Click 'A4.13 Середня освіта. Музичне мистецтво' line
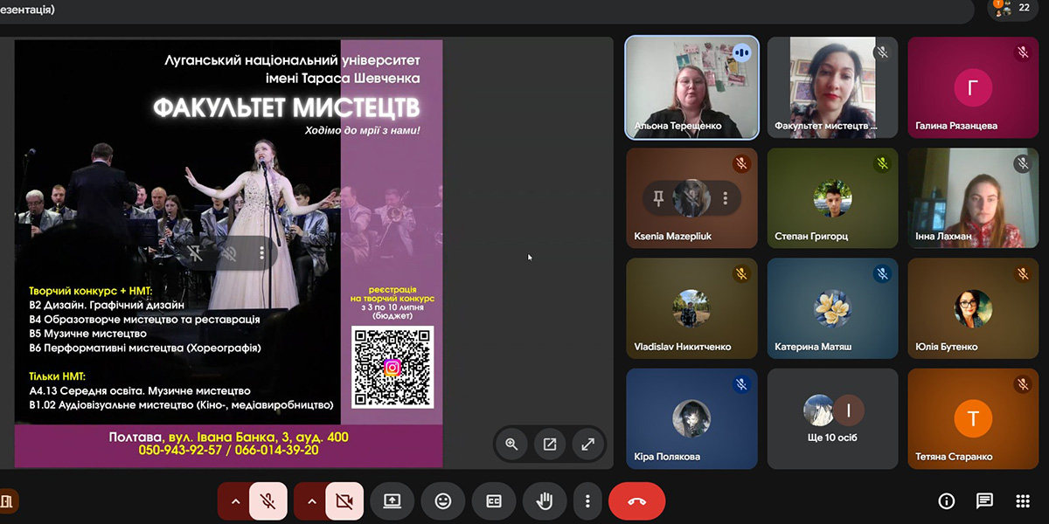The image size is (1049, 524). [140, 391]
